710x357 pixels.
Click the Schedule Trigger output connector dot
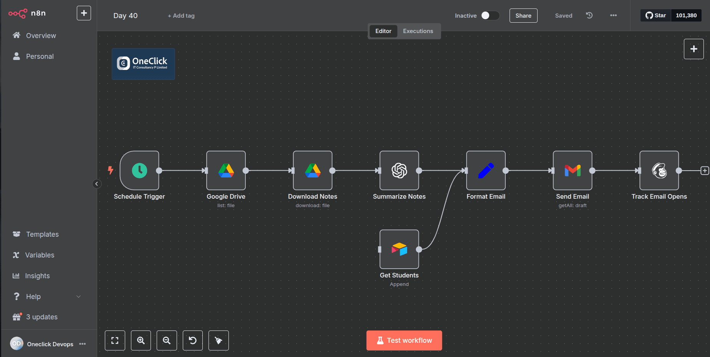click(x=159, y=171)
